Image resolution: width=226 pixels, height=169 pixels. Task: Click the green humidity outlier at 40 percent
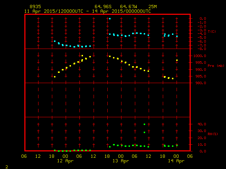coord(144,124)
